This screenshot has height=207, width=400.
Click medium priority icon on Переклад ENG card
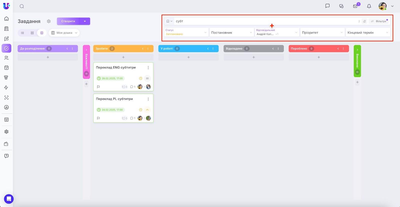click(147, 78)
